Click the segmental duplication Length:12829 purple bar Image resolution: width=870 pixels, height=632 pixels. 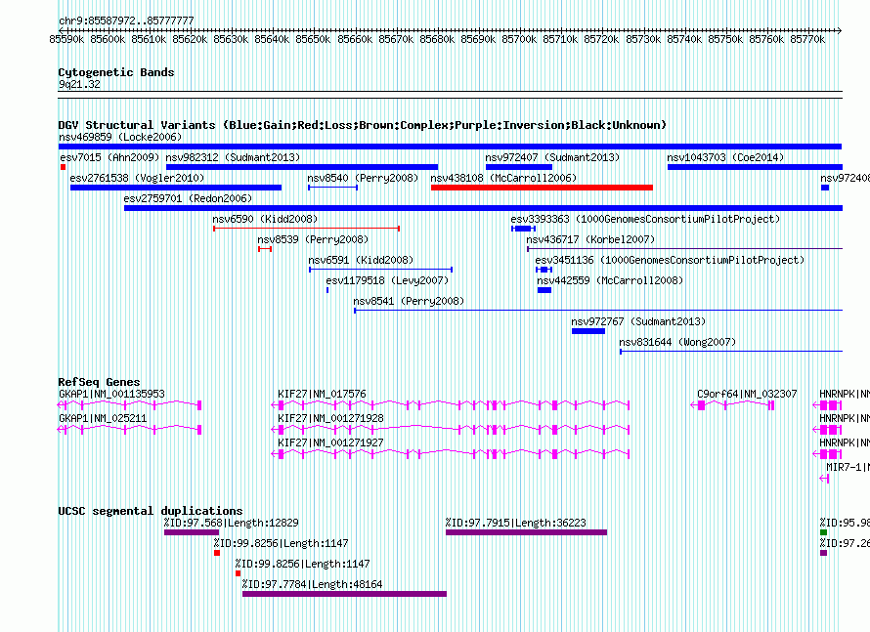192,532
